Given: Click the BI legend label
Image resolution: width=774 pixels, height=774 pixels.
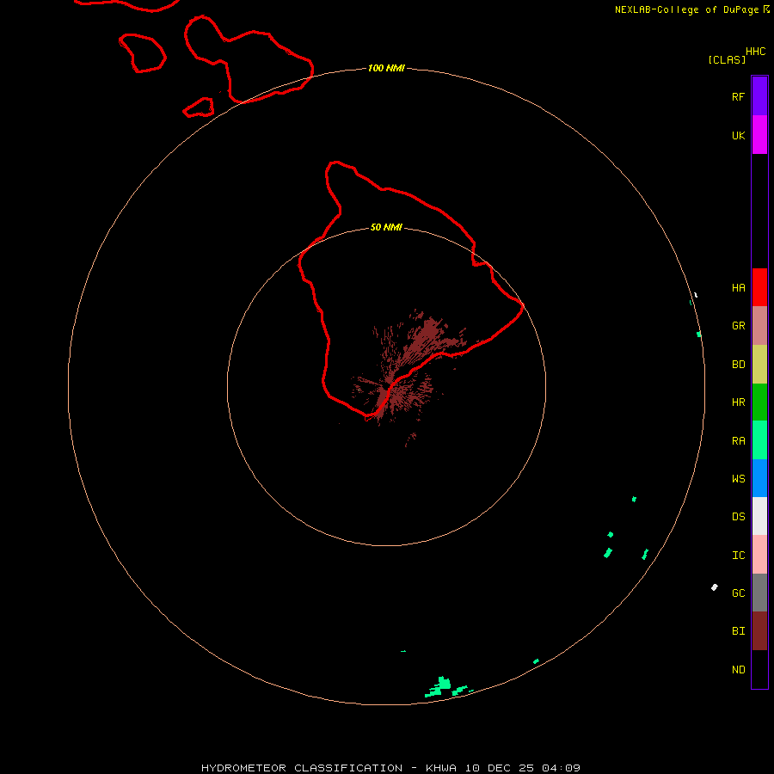Looking at the screenshot, I should click(738, 631).
